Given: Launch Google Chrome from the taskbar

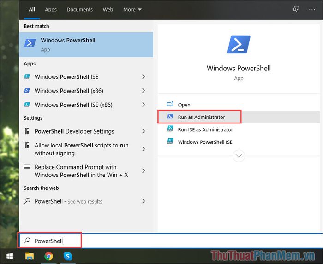Looking at the screenshot, I should [x=48, y=256].
